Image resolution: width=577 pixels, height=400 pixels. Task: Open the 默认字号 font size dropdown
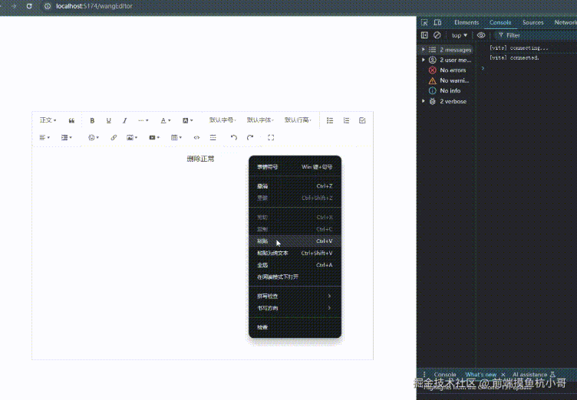(223, 120)
